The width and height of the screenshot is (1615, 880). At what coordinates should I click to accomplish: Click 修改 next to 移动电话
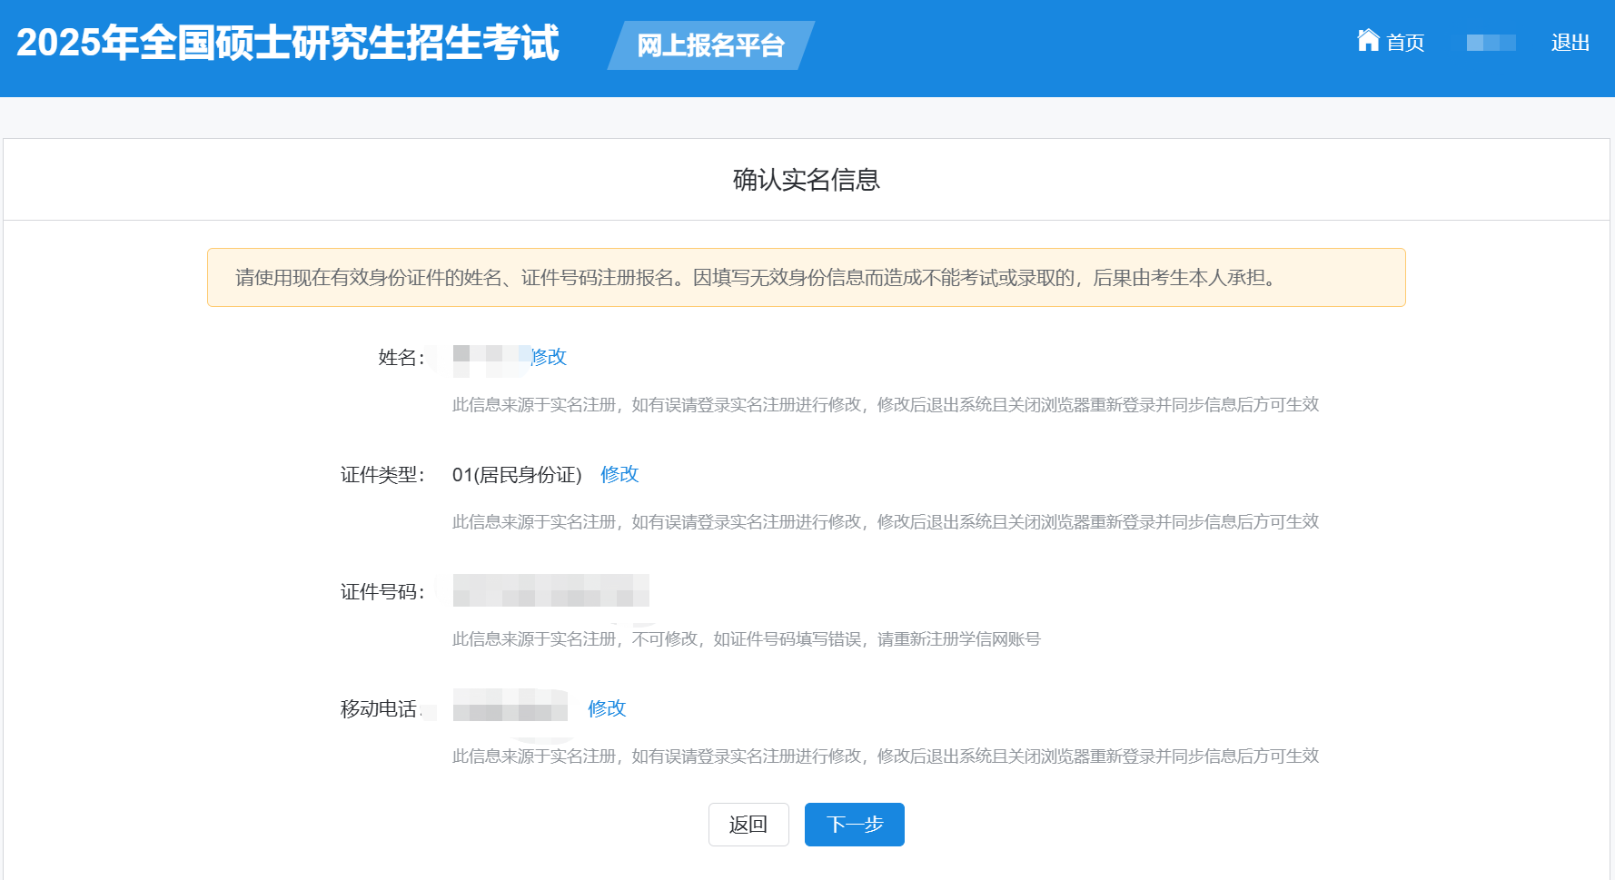(608, 709)
